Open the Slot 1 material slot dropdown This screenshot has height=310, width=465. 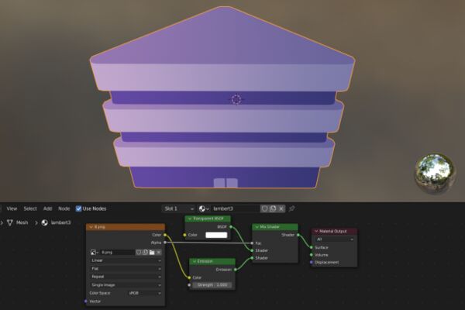click(x=178, y=208)
